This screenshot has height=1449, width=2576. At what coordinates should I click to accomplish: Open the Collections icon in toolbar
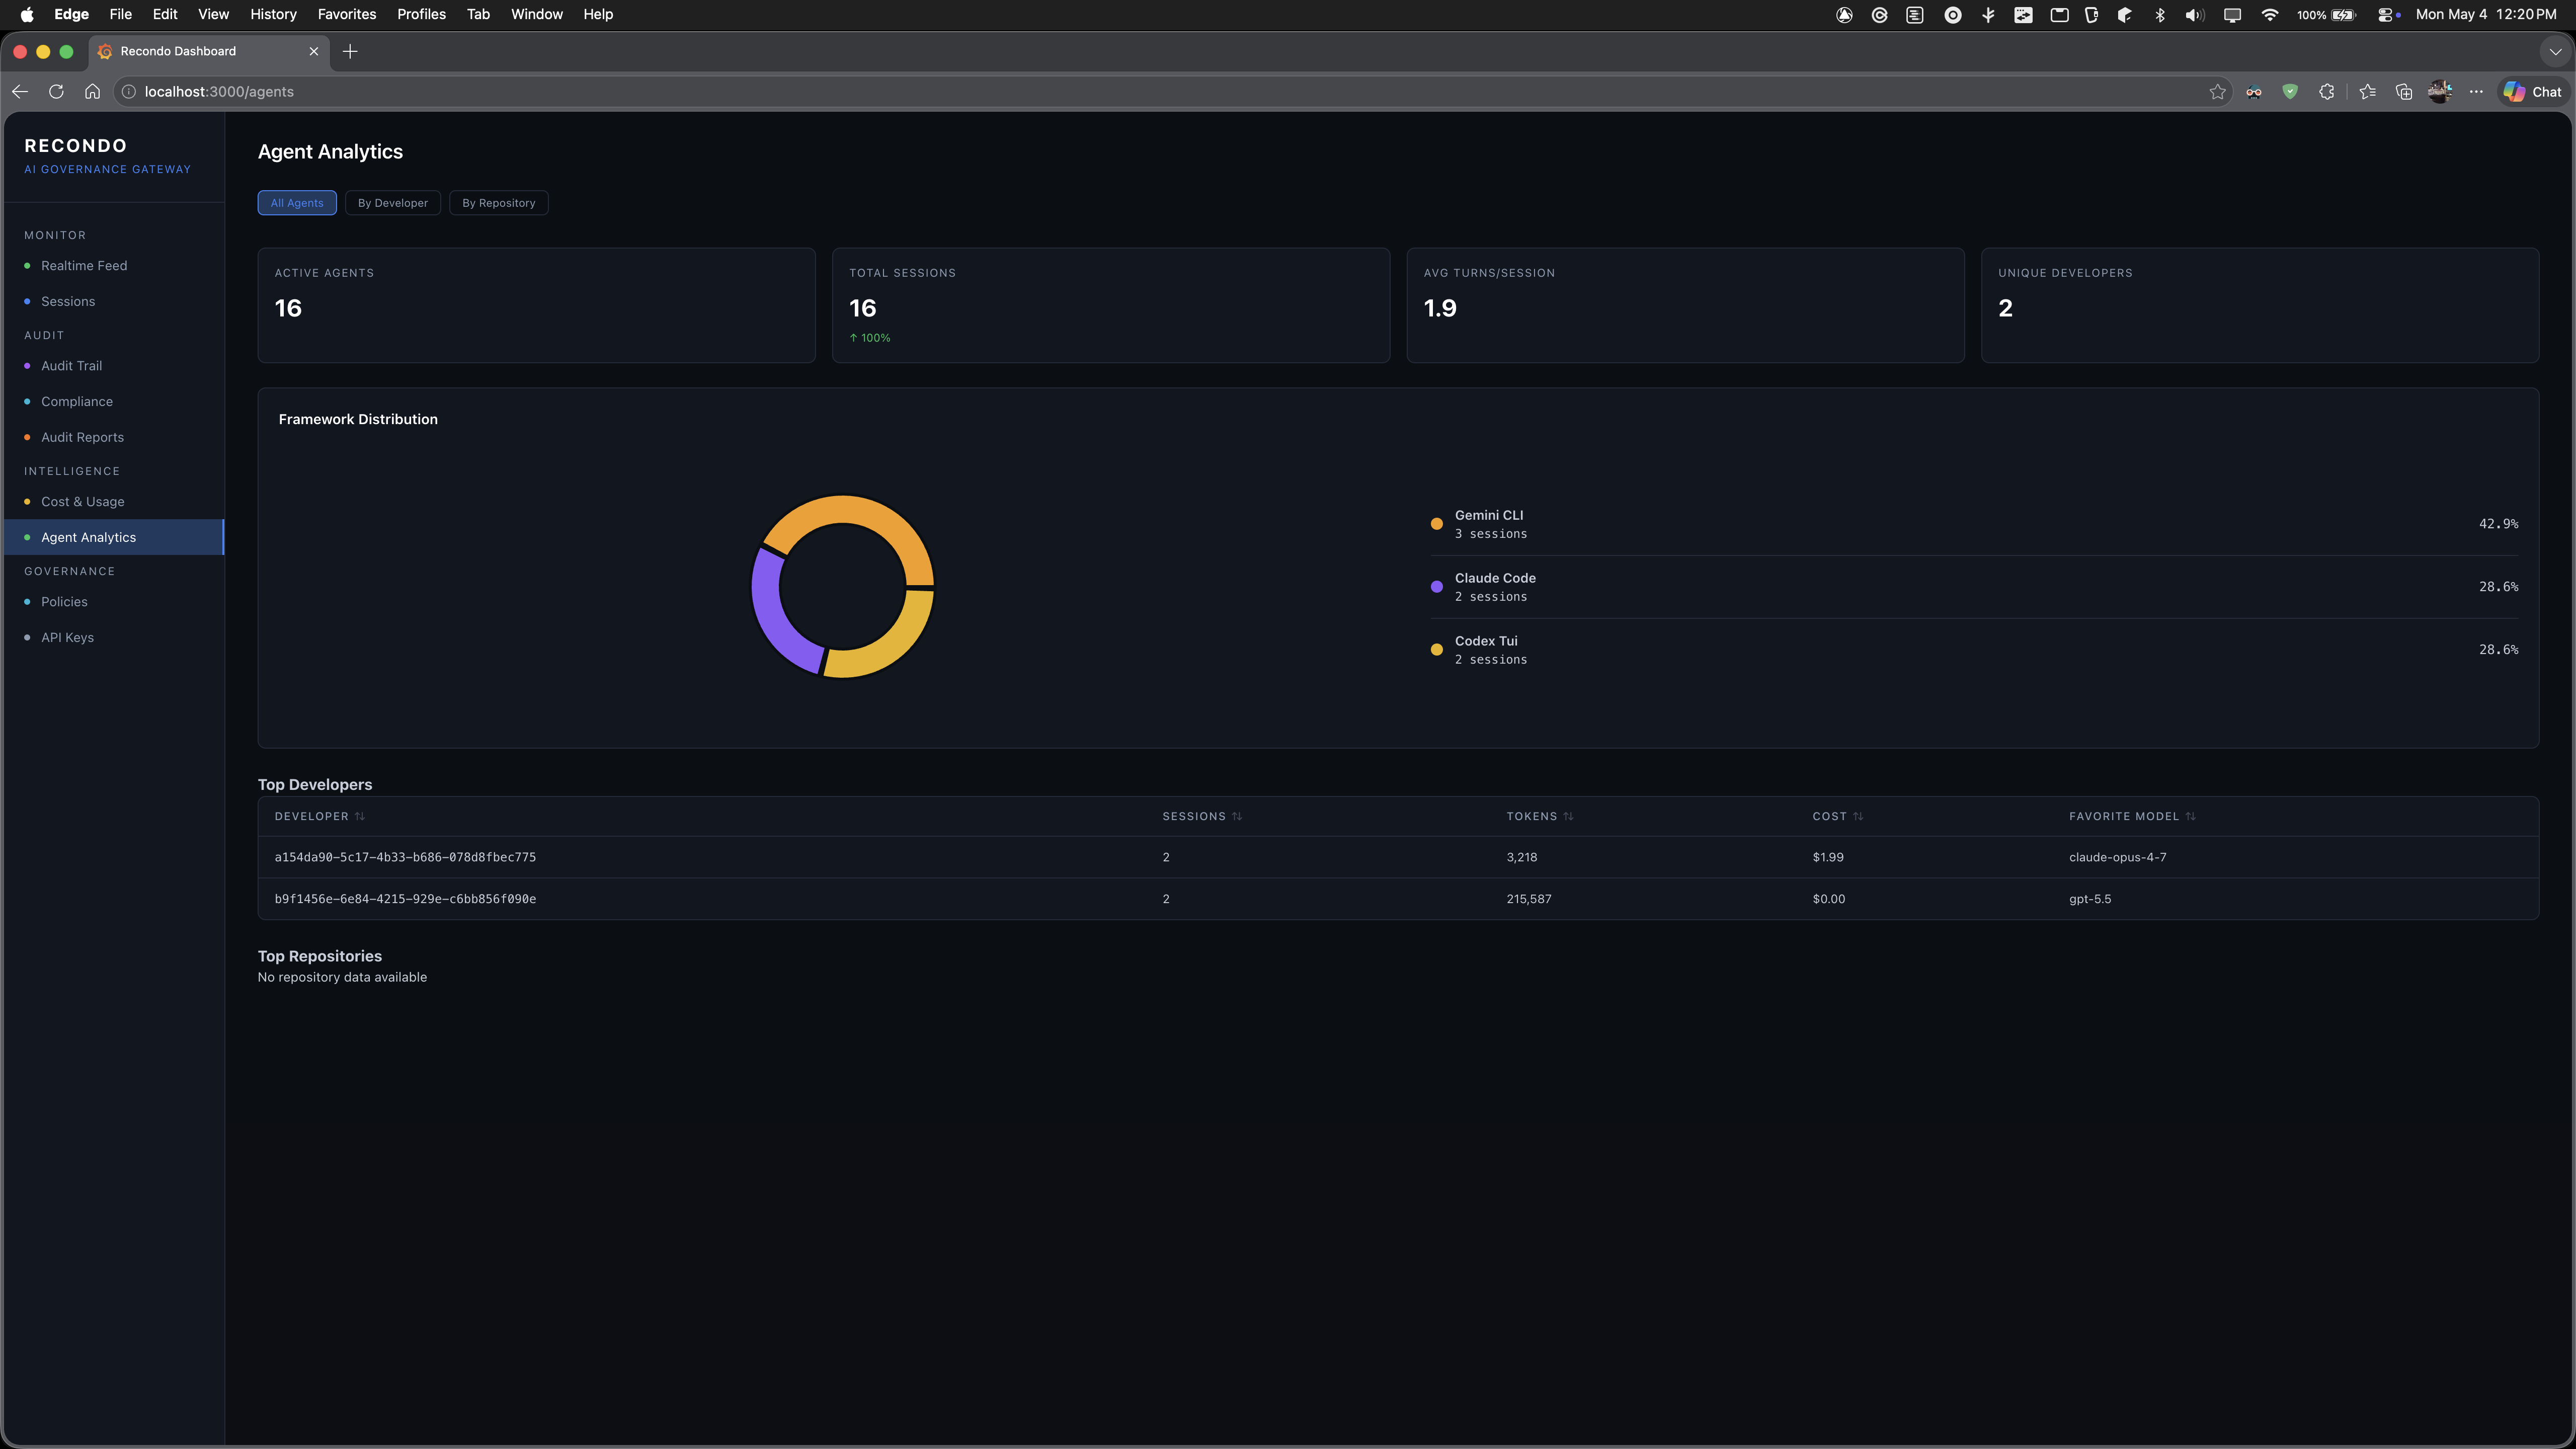coord(2404,92)
